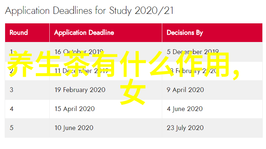Select the '9 April 2020' decision cell

pos(185,90)
